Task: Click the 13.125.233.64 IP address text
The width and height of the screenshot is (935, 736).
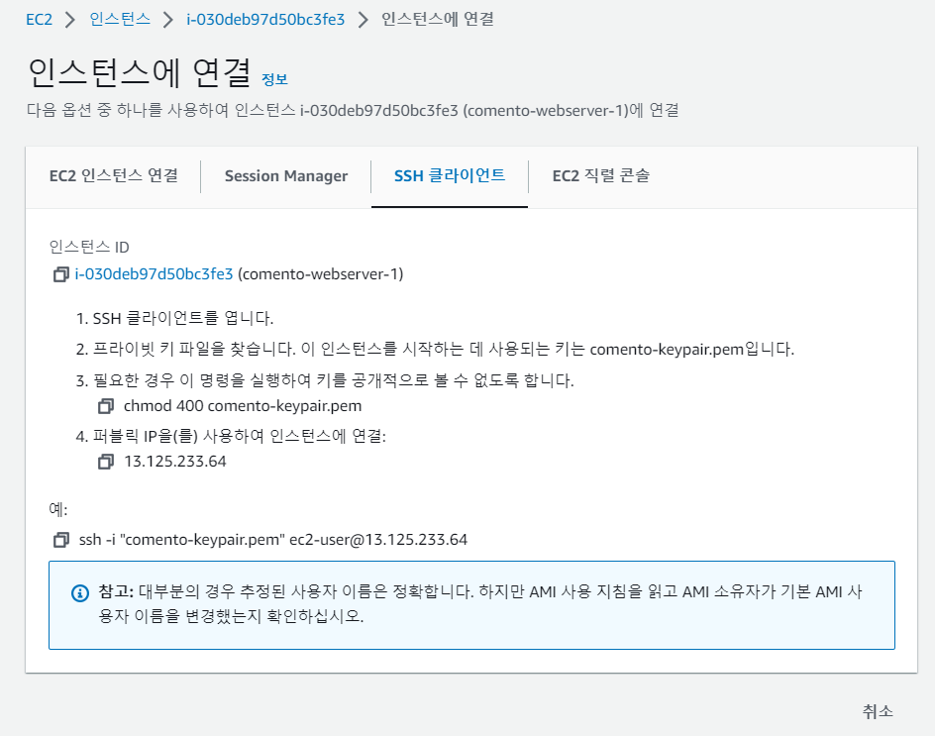Action: 175,462
